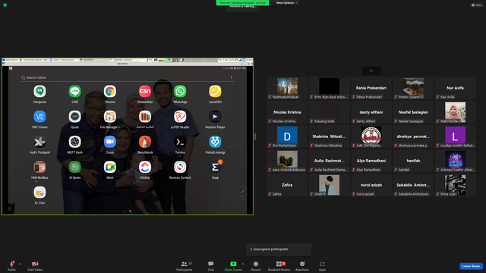
Task: Select Pratiwi Susanti's participant tile
Action: 413,88
